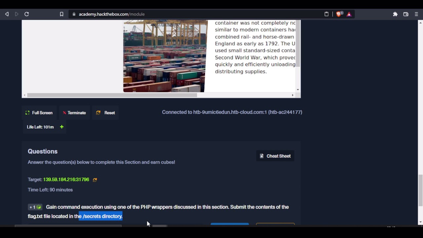423x238 pixels.
Task: Click the browser forward arrow
Action: point(17,14)
